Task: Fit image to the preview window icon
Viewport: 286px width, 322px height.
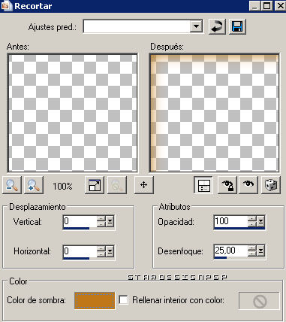Action: (95, 185)
